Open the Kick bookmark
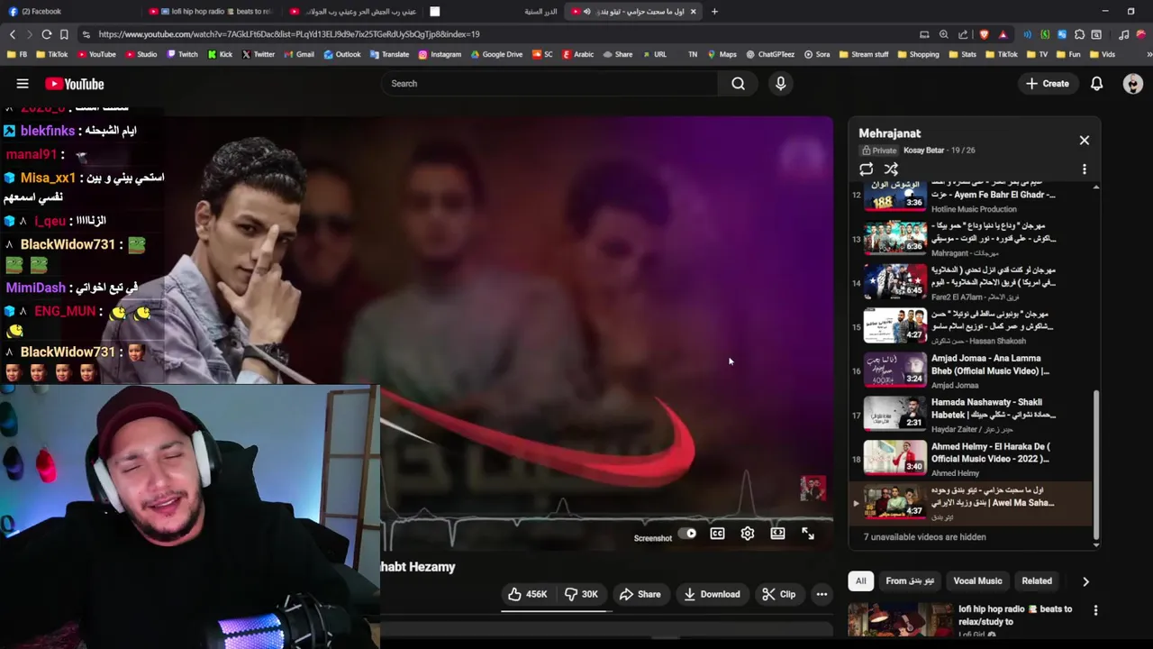1153x649 pixels. pos(220,54)
